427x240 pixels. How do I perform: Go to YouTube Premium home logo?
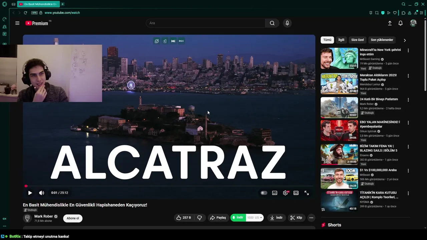click(37, 23)
